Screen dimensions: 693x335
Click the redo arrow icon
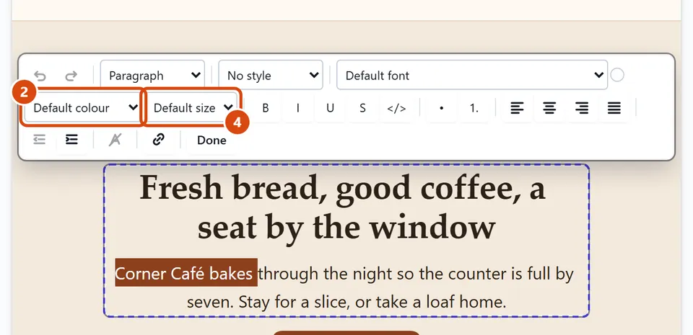click(x=71, y=76)
